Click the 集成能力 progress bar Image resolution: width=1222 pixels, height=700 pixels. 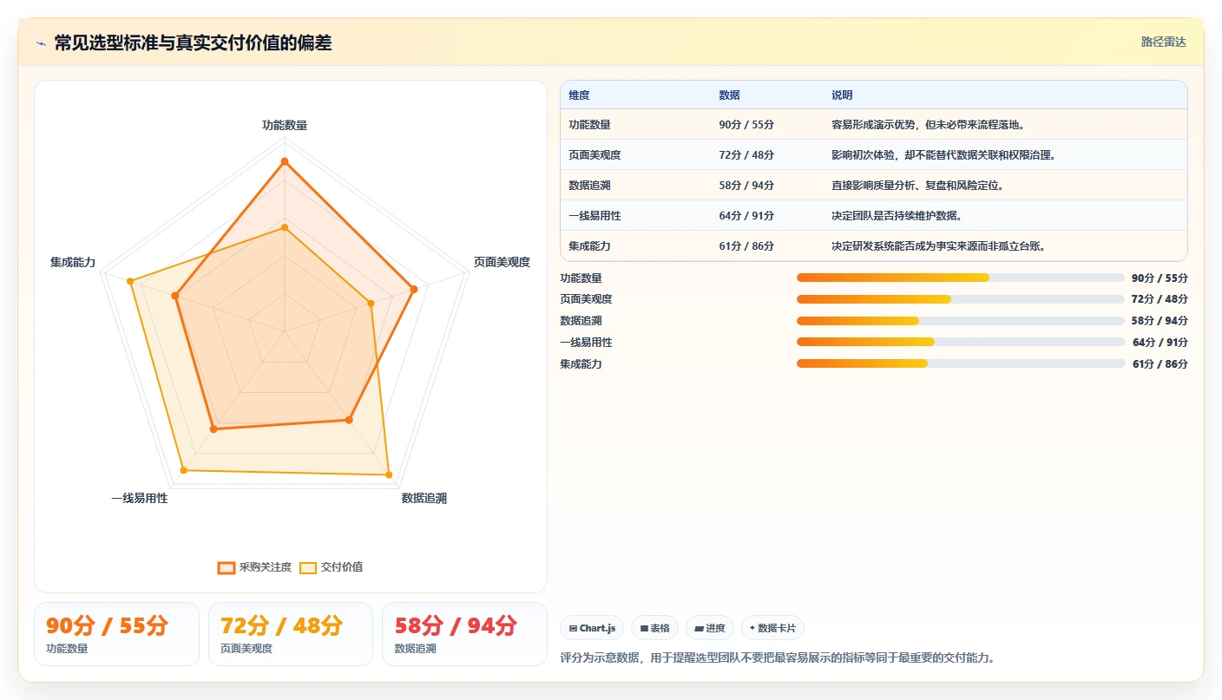[960, 363]
